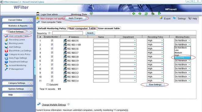202x112 pixels.
Task: Choose Block P2P in open blocking list
Action: (x=182, y=58)
